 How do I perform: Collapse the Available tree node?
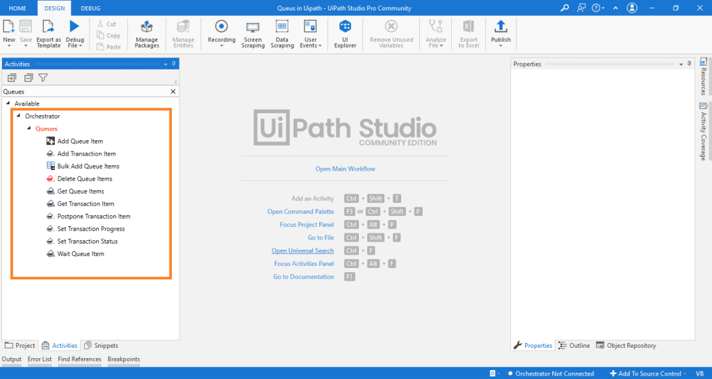point(8,104)
